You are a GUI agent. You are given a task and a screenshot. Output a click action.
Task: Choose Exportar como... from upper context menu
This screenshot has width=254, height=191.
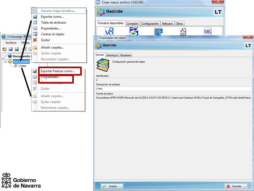[x=52, y=17]
